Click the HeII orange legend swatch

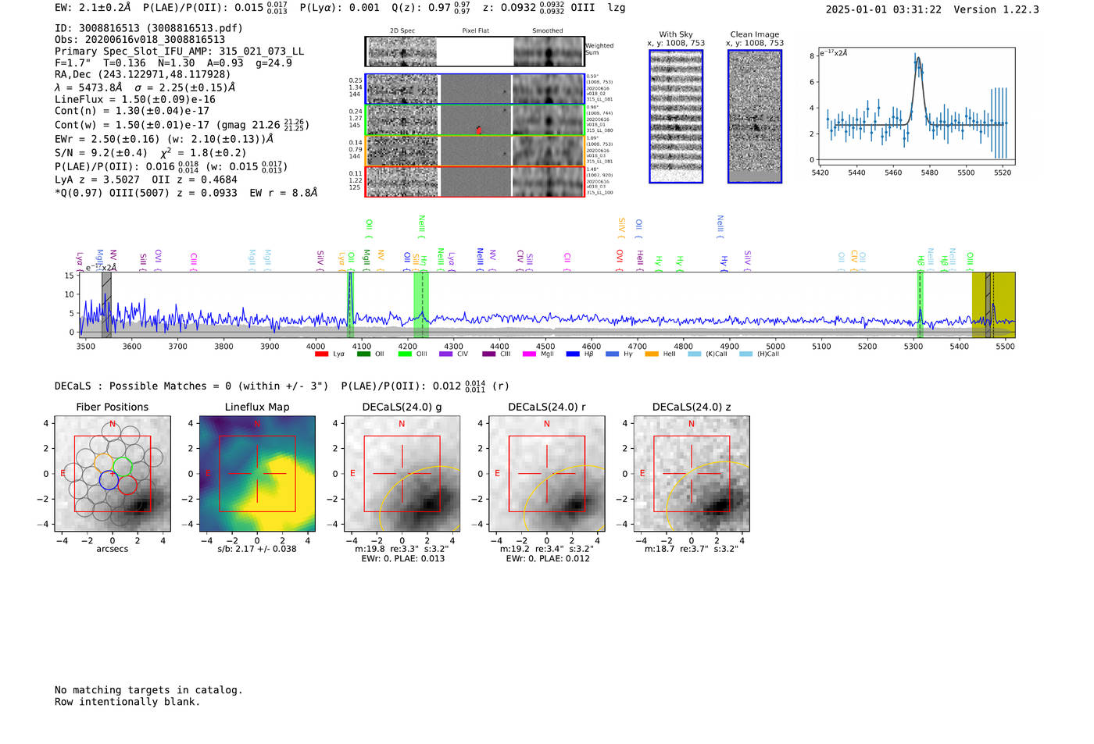point(652,354)
